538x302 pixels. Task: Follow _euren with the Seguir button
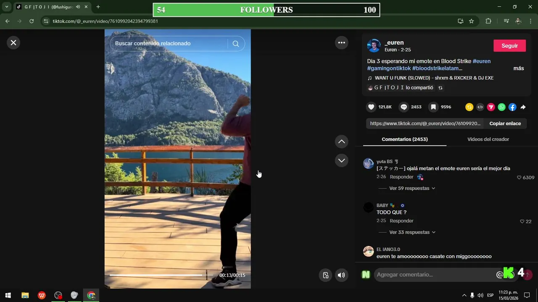509,46
